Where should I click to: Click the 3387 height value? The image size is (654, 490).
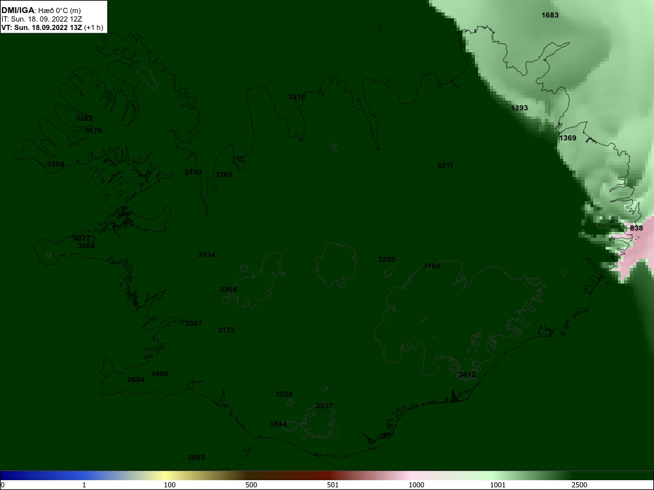194,323
